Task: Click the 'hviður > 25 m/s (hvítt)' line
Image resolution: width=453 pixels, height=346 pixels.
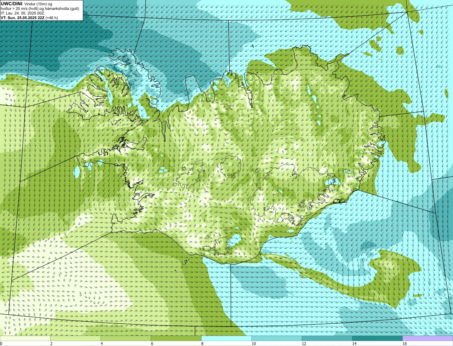Action: coord(41,8)
